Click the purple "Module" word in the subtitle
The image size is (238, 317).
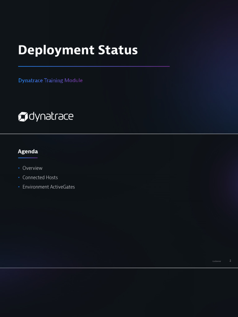pyautogui.click(x=73, y=80)
